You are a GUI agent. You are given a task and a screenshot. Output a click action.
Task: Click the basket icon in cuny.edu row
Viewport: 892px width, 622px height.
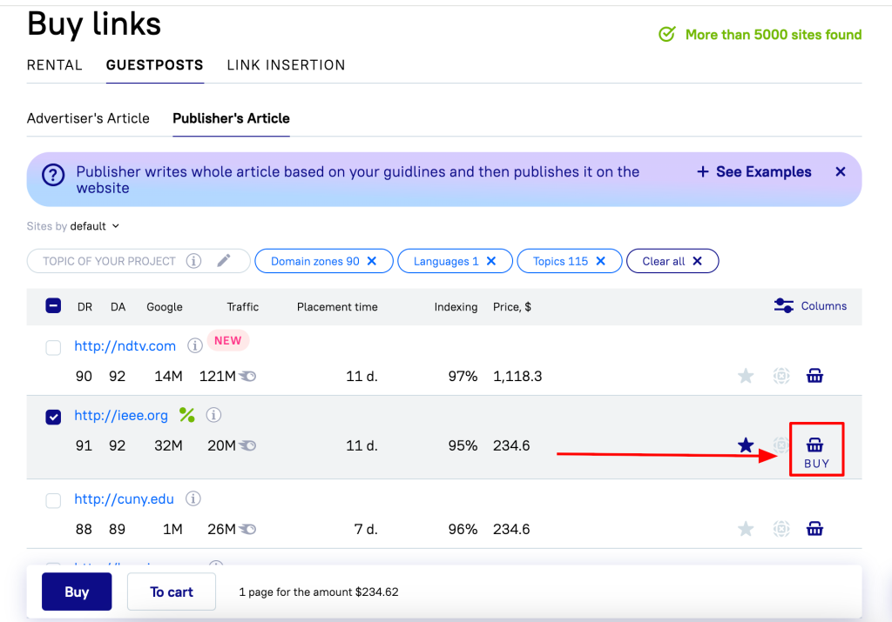(x=814, y=529)
